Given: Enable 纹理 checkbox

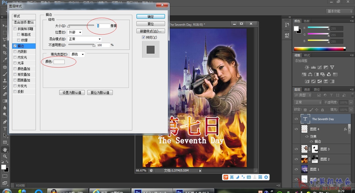Looking at the screenshot, I should coord(19,40).
